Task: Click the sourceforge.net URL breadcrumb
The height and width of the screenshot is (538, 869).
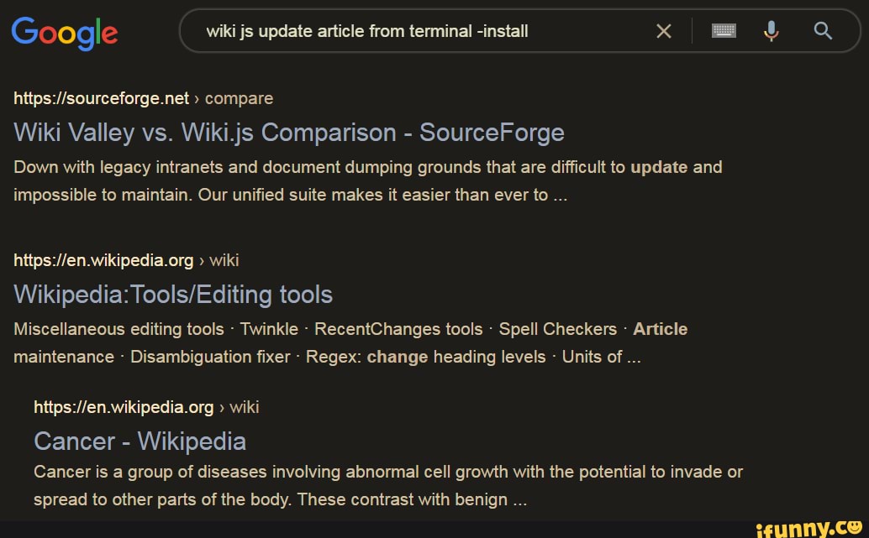Action: (x=102, y=98)
